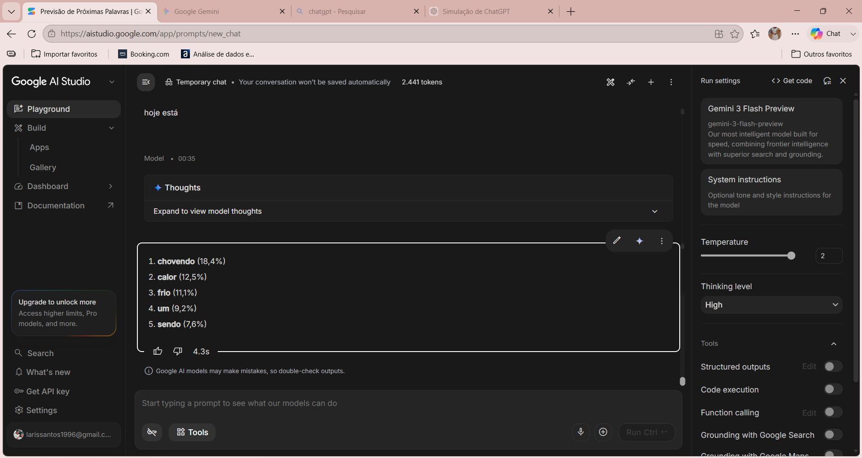Image resolution: width=862 pixels, height=458 pixels.
Task: Go back with browser back arrow
Action: click(x=12, y=34)
